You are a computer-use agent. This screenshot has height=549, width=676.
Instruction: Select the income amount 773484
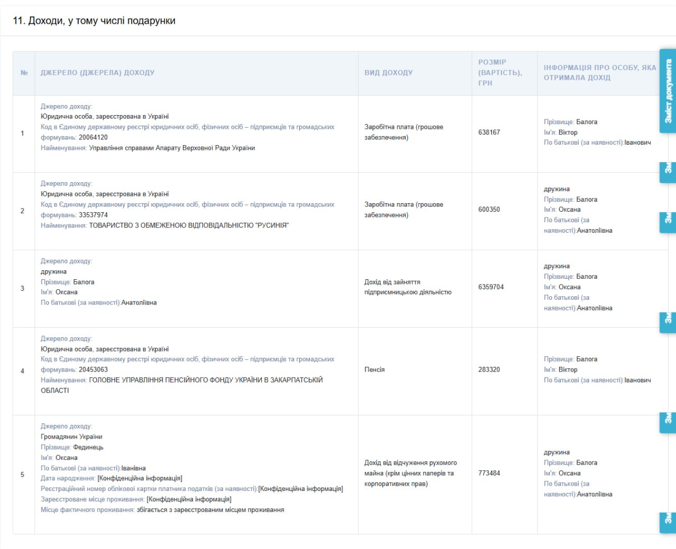click(489, 474)
